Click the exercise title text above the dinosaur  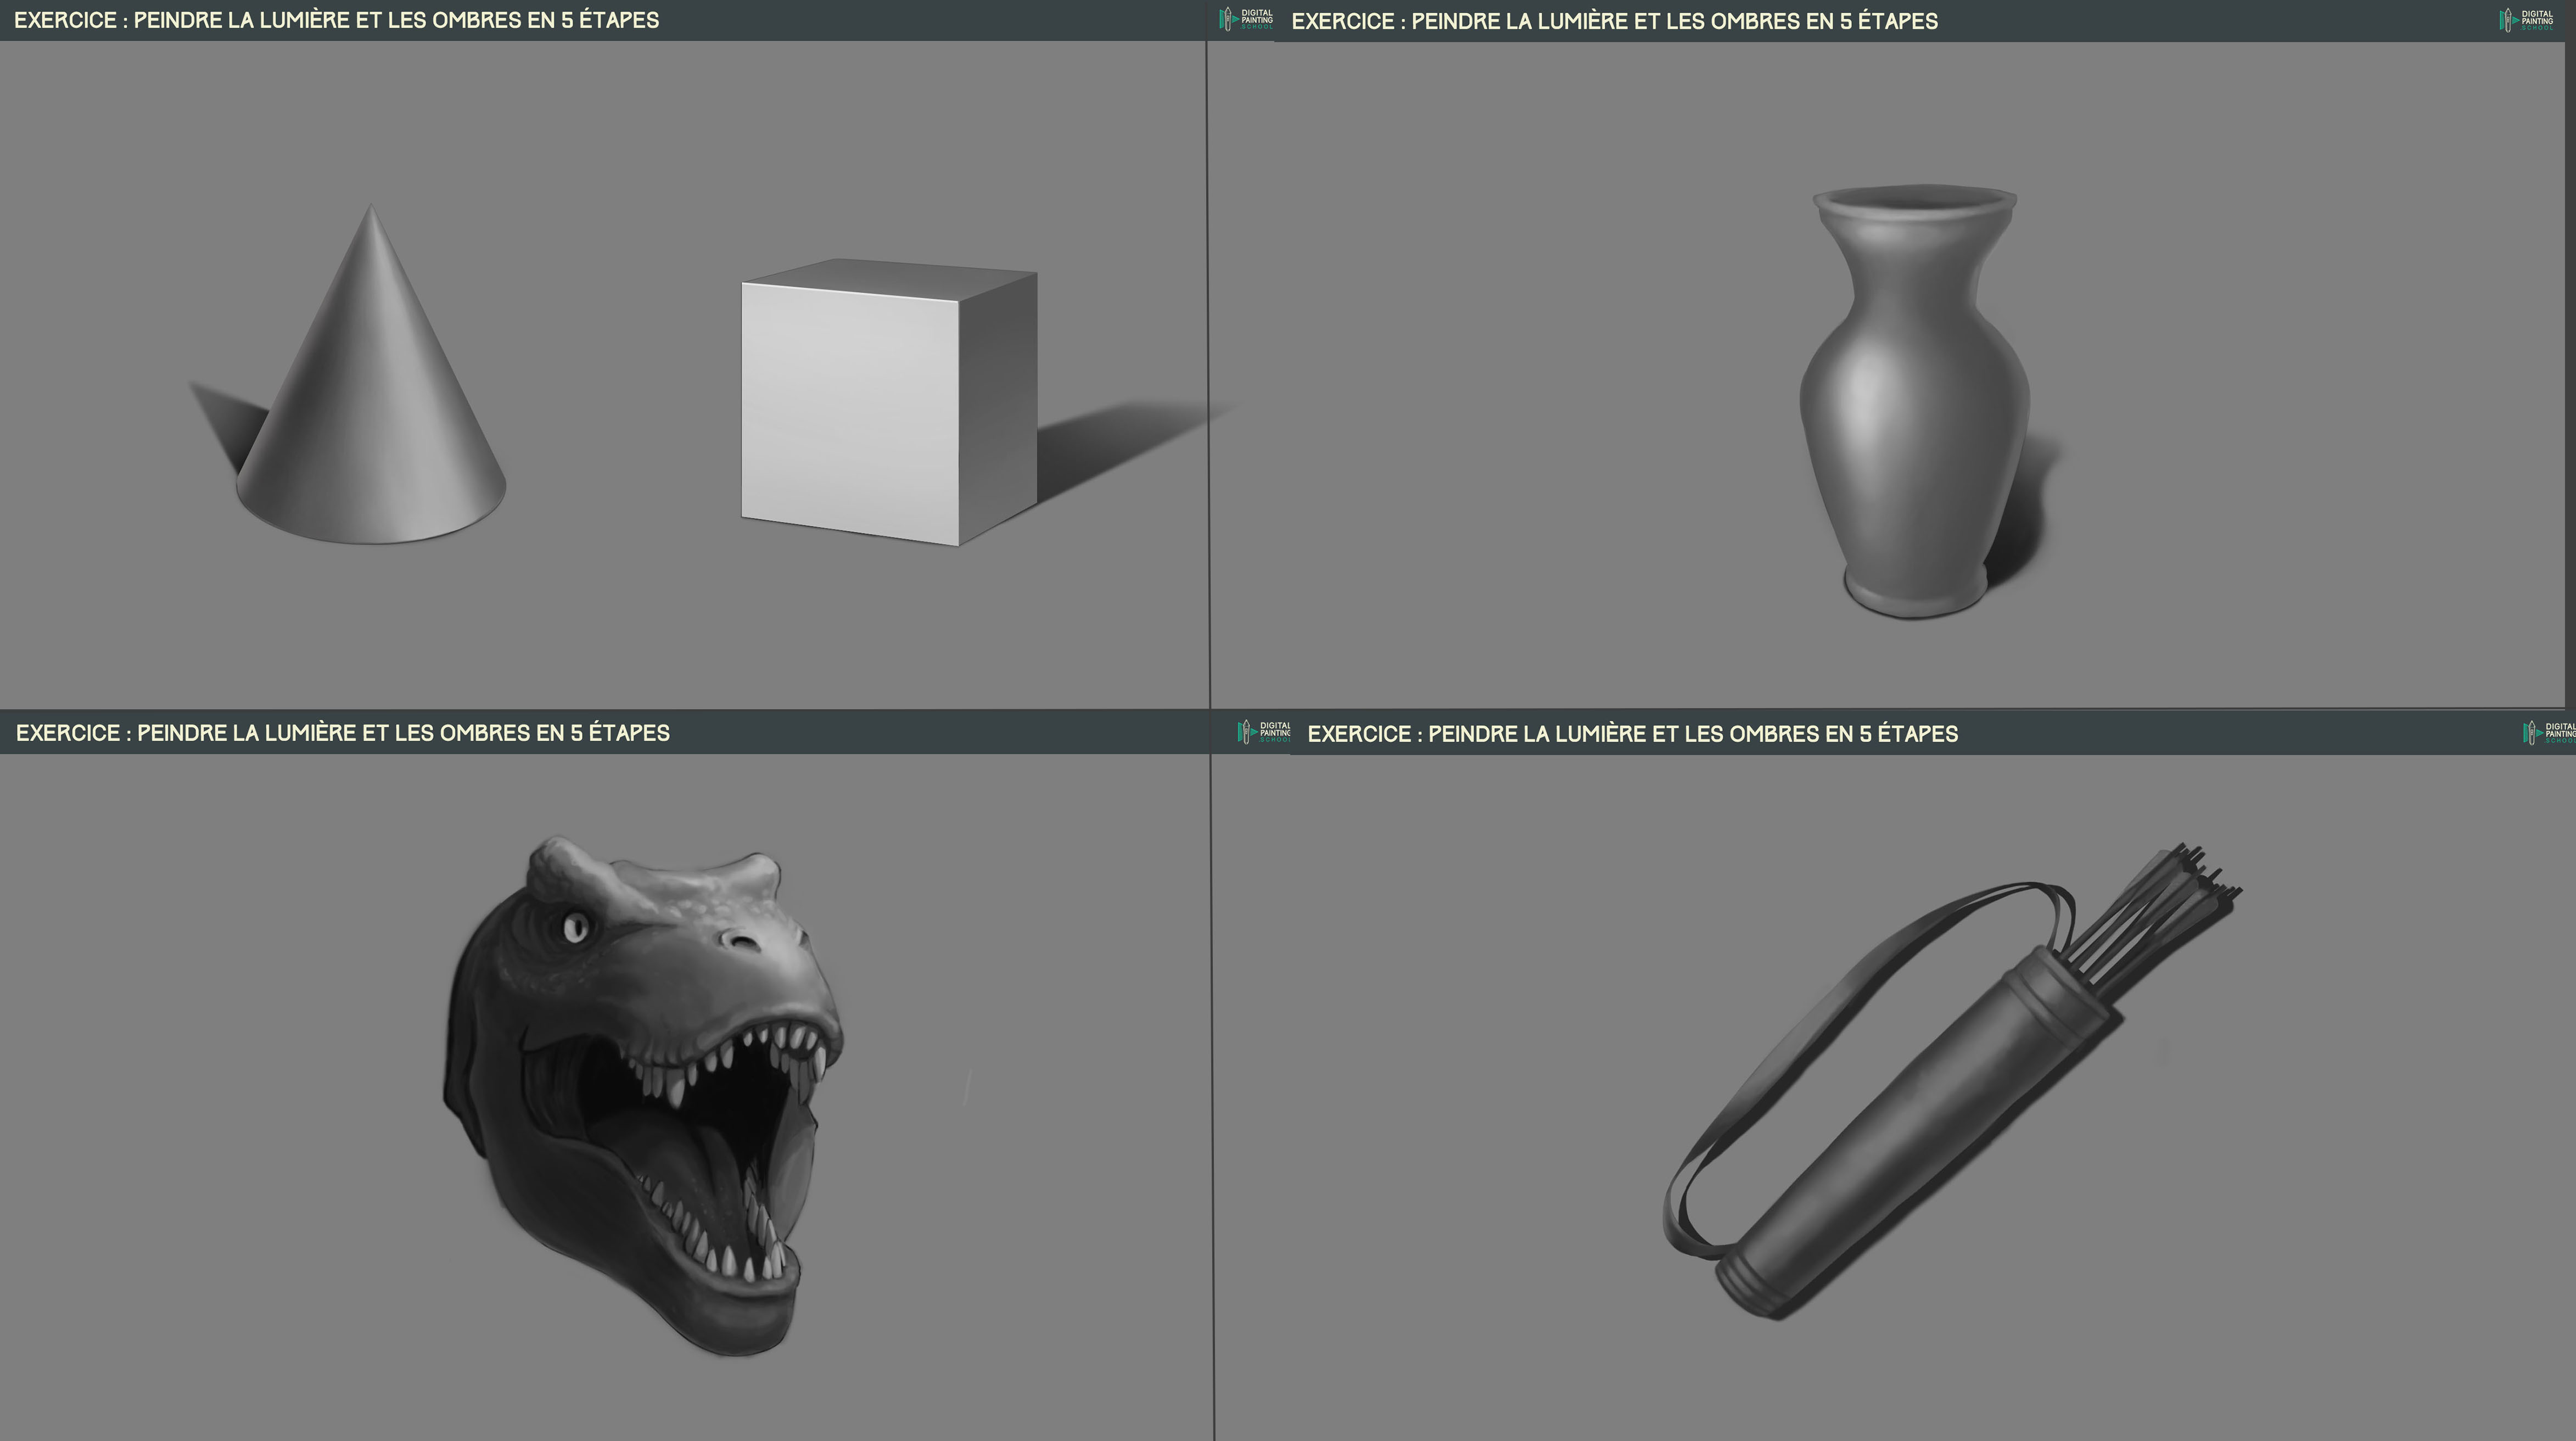point(342,733)
